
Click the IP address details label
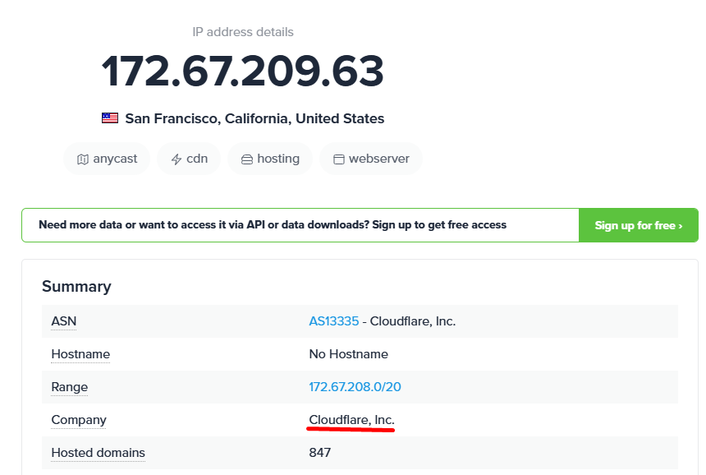tap(243, 32)
